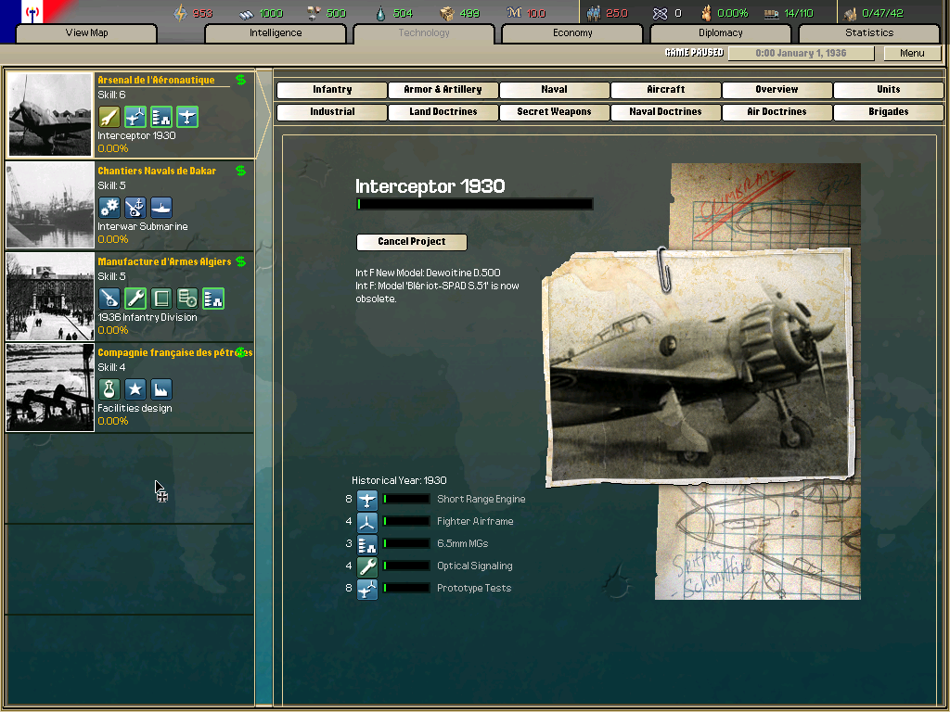Click the green dollar icon for Chantiers Navals de Dakar
The height and width of the screenshot is (712, 950).
(x=241, y=171)
